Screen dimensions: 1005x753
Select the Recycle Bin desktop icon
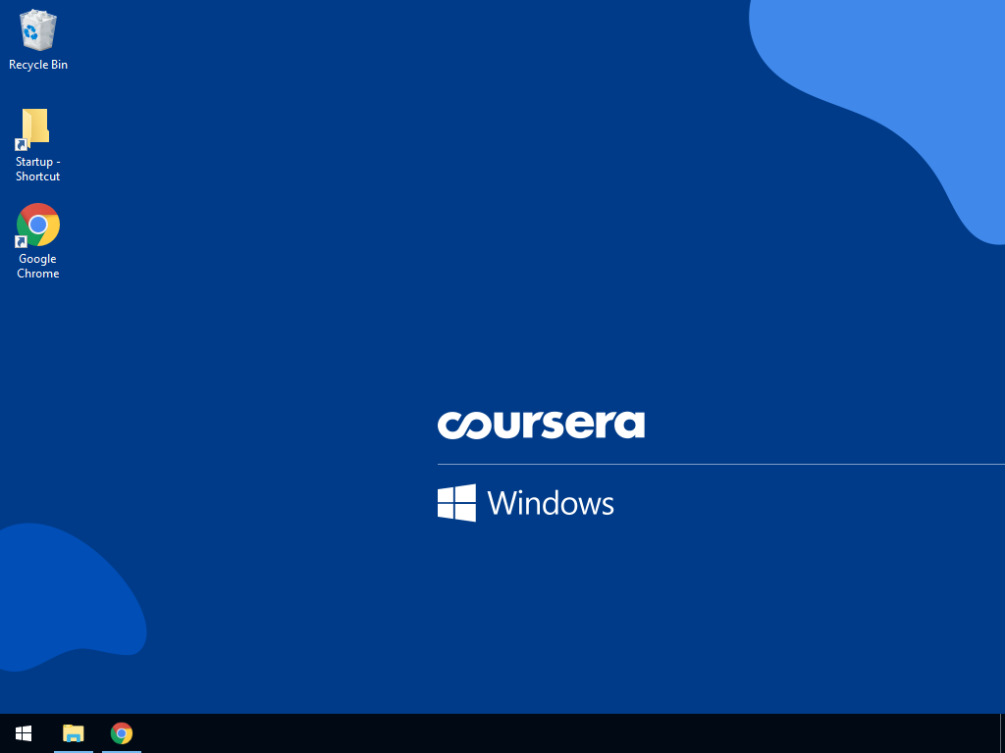[38, 39]
